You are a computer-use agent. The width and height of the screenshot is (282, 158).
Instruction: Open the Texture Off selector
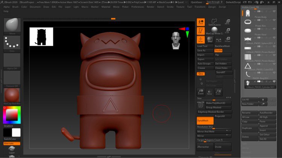click(x=12, y=78)
